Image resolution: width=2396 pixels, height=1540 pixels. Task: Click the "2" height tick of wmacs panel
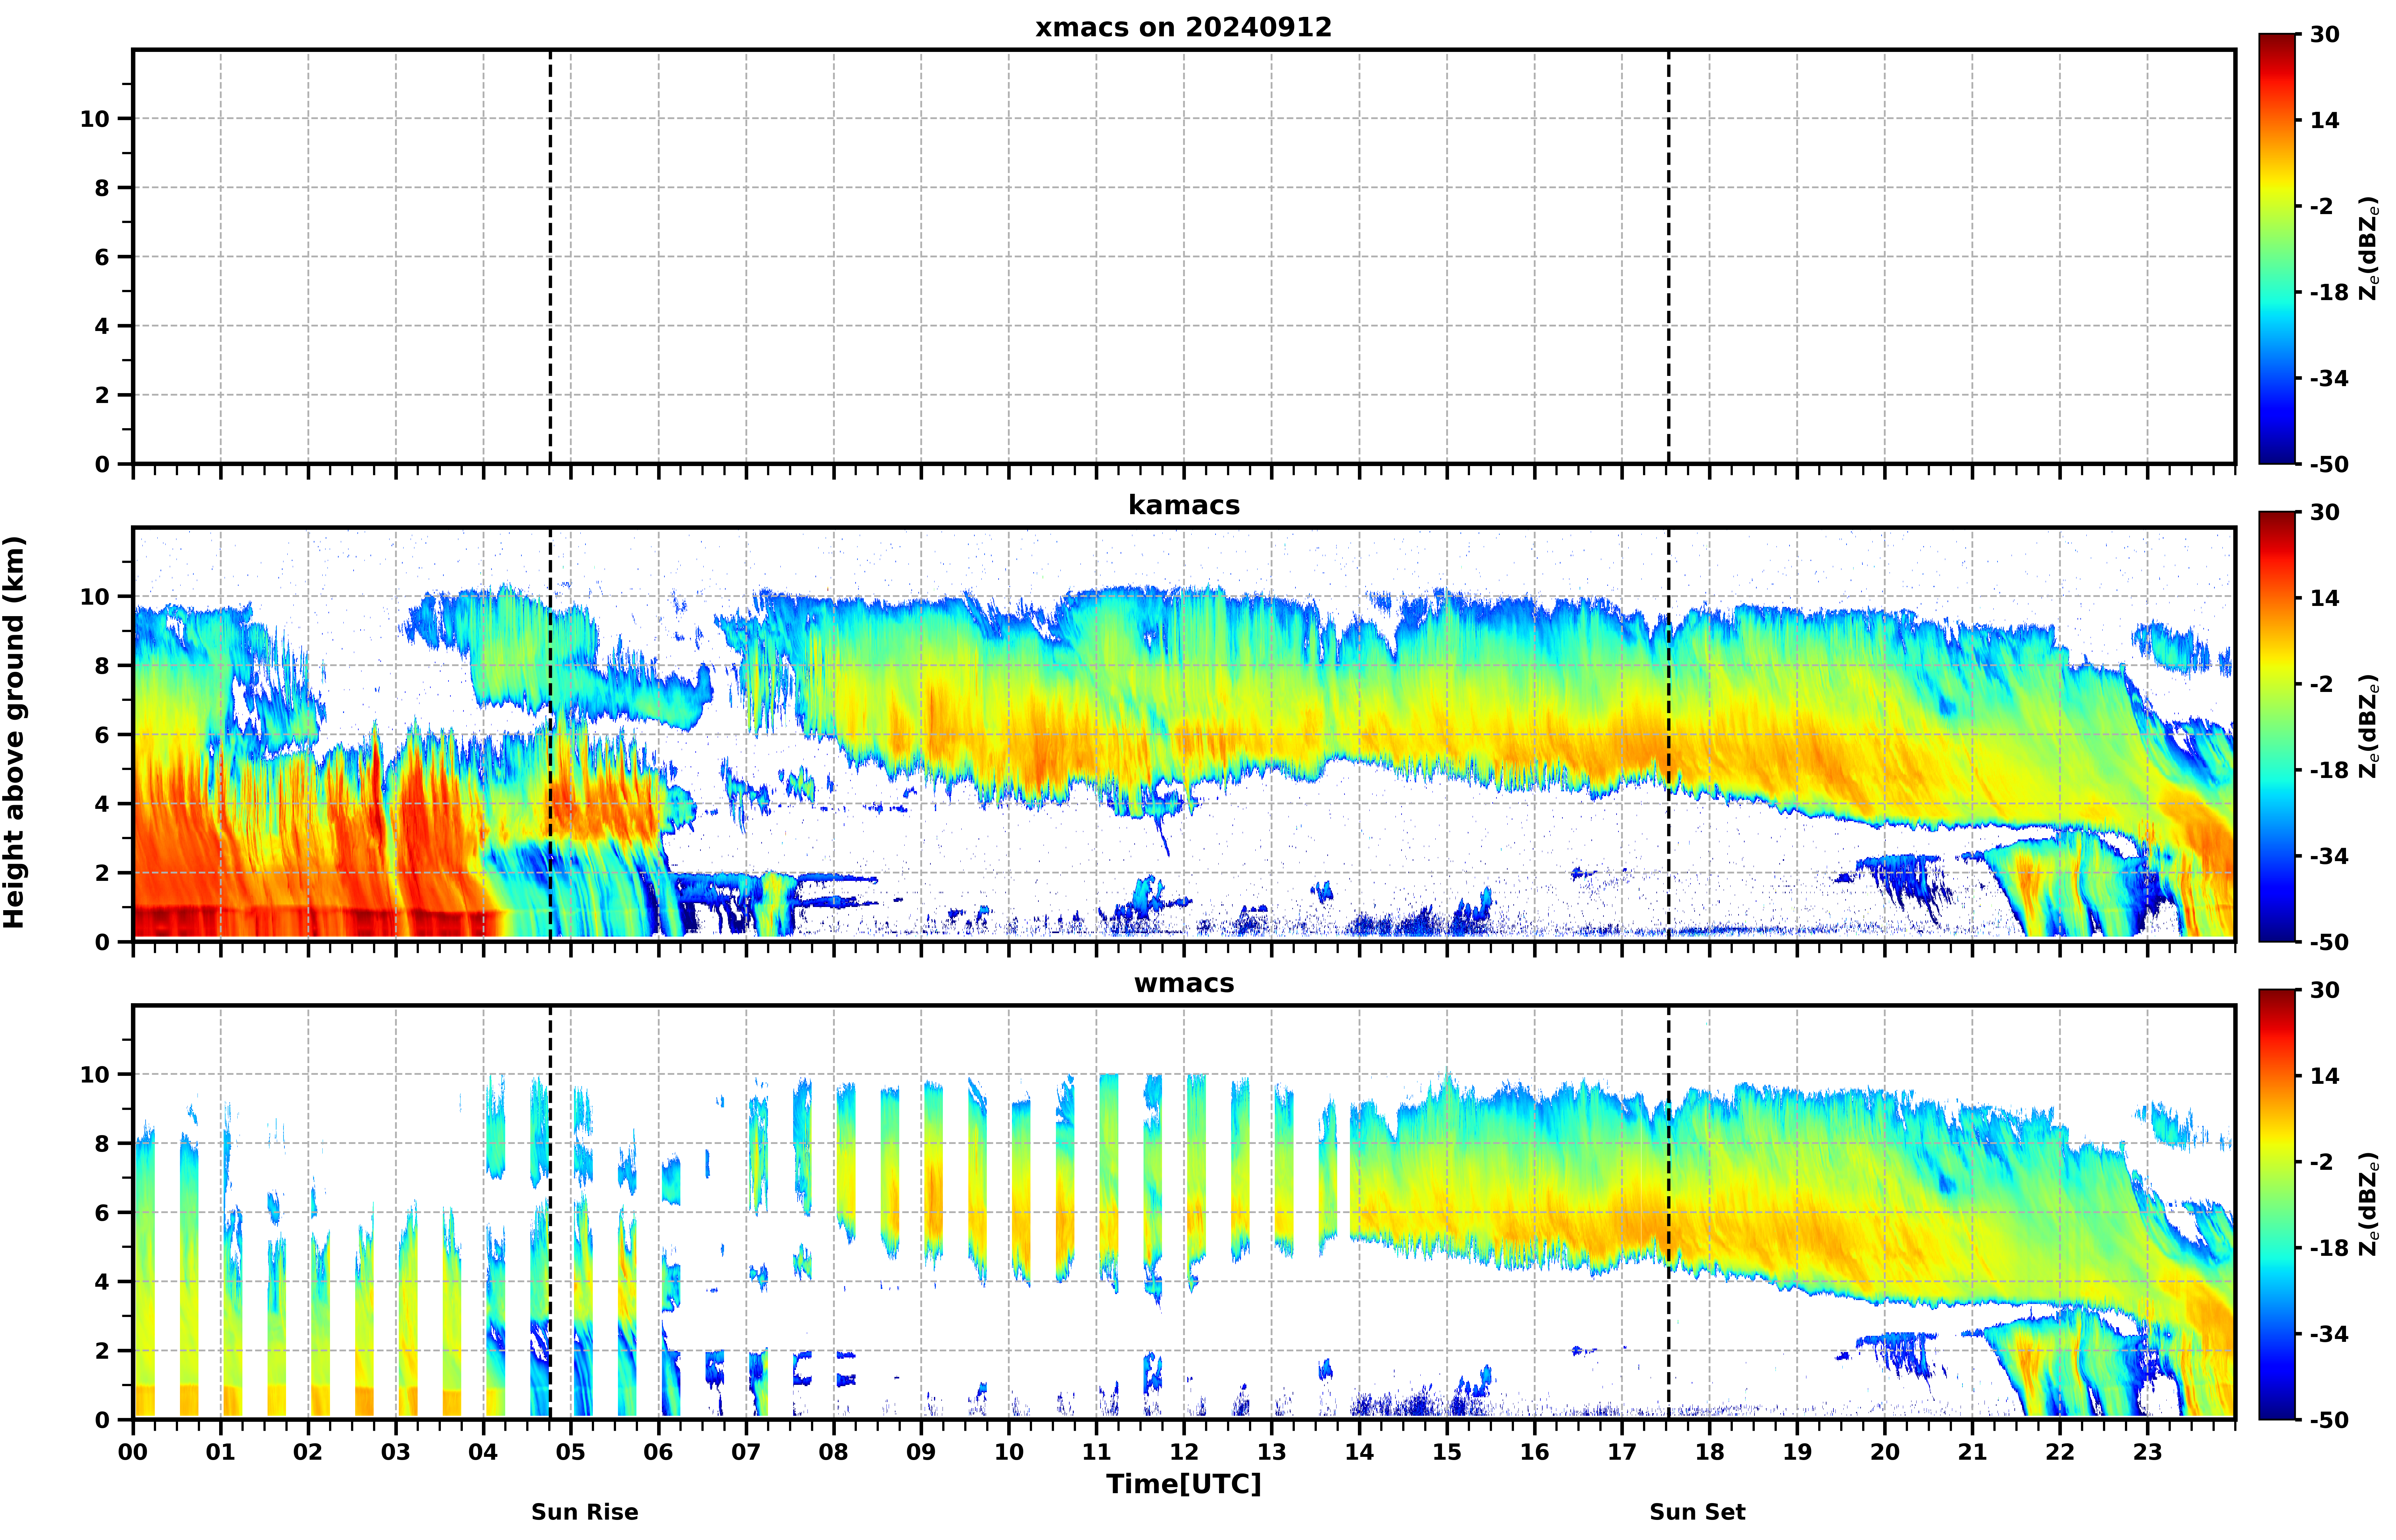pyautogui.click(x=102, y=1351)
